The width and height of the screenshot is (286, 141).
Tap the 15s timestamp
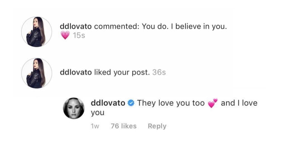pos(79,35)
